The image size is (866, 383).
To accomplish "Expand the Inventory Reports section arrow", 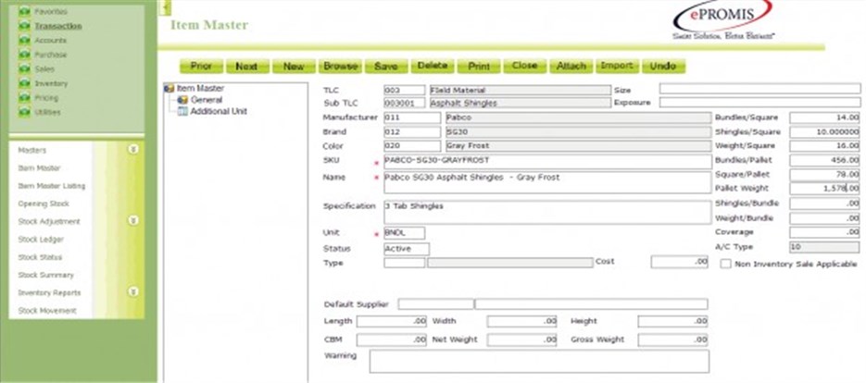I will coord(133,292).
